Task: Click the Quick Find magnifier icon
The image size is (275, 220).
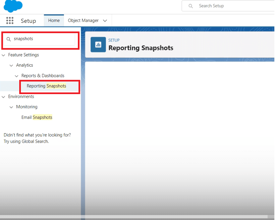Action: point(8,39)
